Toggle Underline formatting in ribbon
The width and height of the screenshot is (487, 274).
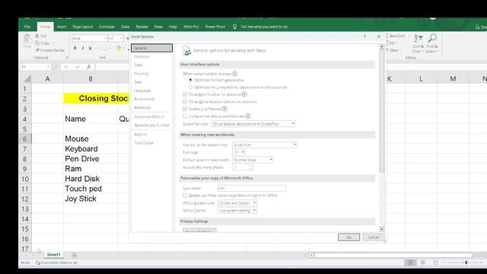coord(90,48)
